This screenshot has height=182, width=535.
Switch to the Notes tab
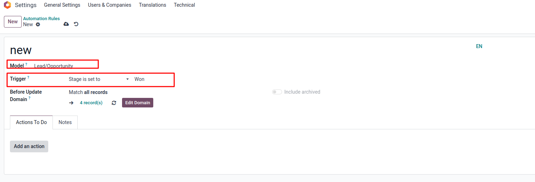click(x=65, y=122)
